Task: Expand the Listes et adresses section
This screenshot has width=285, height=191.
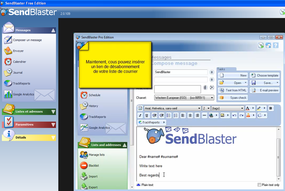Action: point(53,112)
